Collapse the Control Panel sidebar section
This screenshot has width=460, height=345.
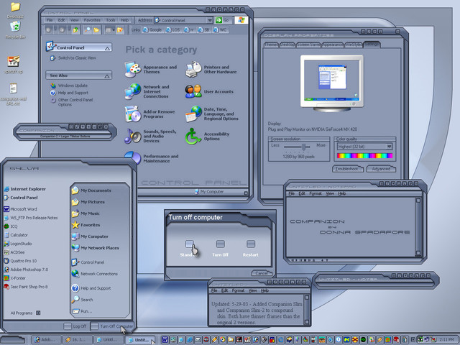tap(107, 48)
